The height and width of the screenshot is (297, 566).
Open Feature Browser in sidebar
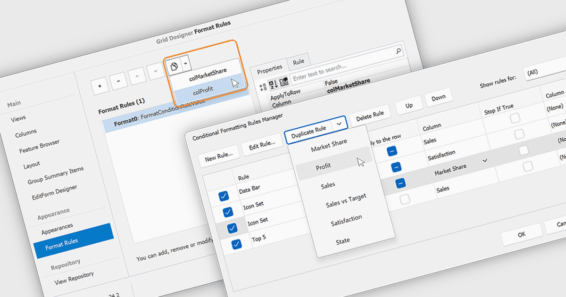pyautogui.click(x=39, y=147)
